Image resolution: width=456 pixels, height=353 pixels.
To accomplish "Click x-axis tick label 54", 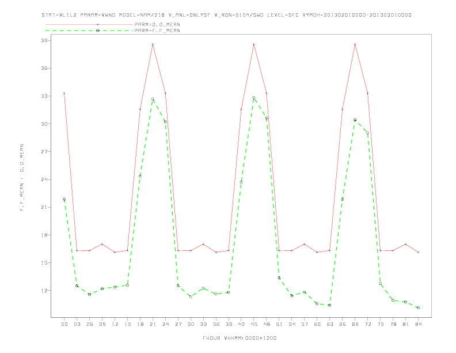I will (292, 324).
